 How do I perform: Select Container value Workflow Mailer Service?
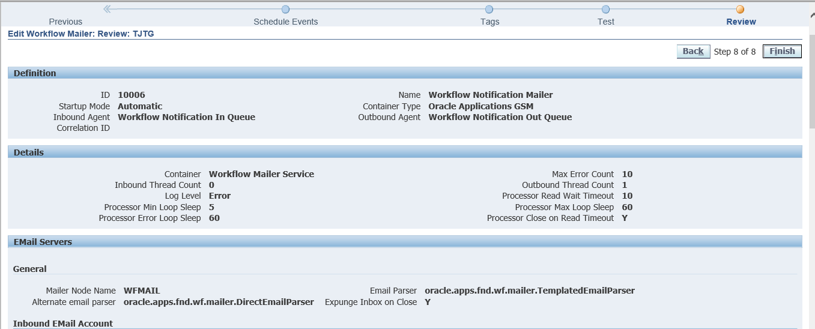(x=261, y=174)
